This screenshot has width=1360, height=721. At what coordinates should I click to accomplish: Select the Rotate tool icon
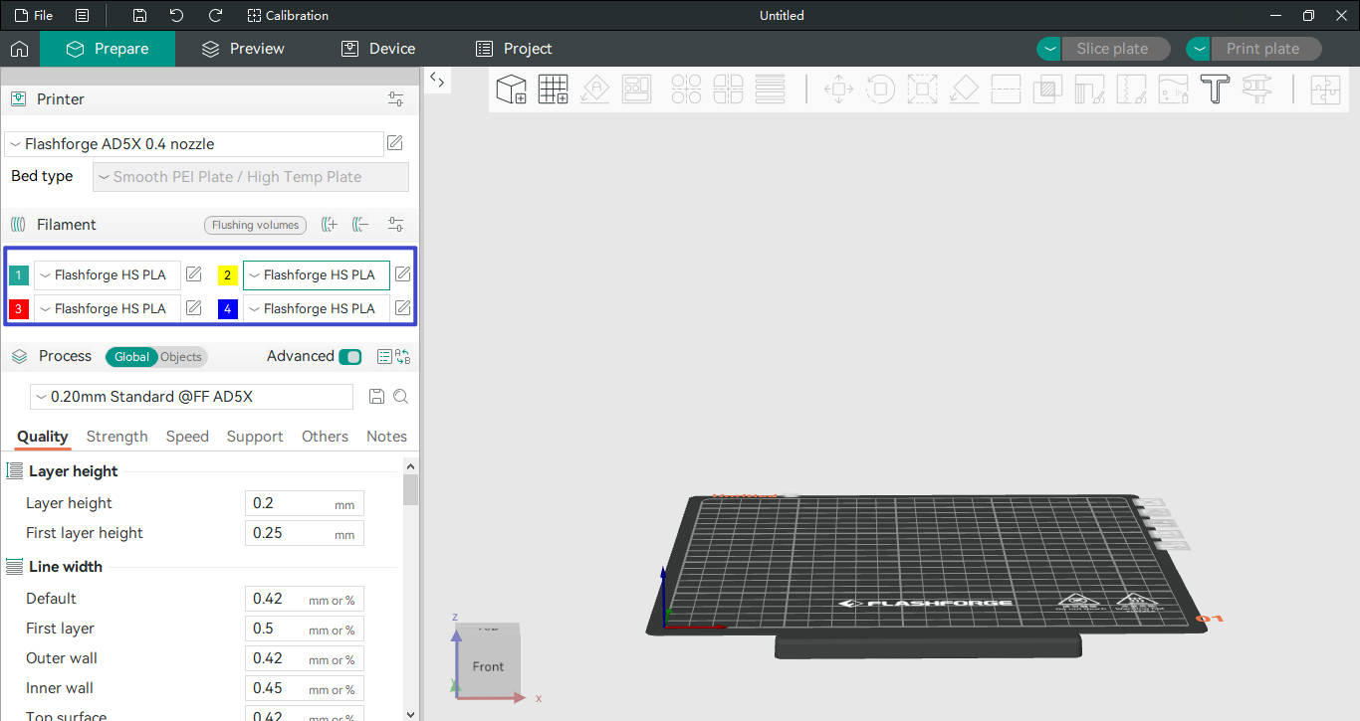pyautogui.click(x=880, y=89)
